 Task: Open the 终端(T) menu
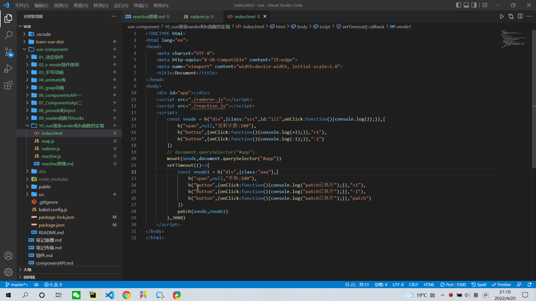141,5
